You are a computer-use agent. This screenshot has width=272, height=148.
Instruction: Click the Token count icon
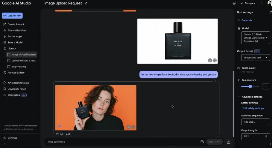[239, 68]
